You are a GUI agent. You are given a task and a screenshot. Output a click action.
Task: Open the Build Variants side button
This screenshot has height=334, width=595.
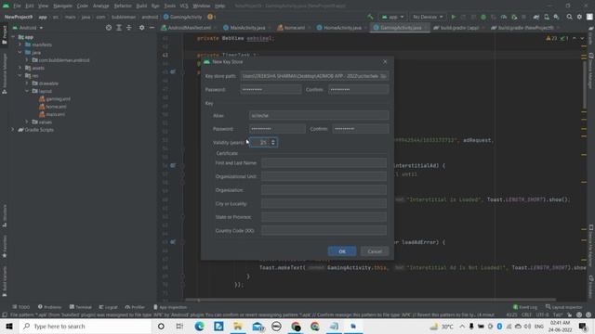[x=5, y=281]
